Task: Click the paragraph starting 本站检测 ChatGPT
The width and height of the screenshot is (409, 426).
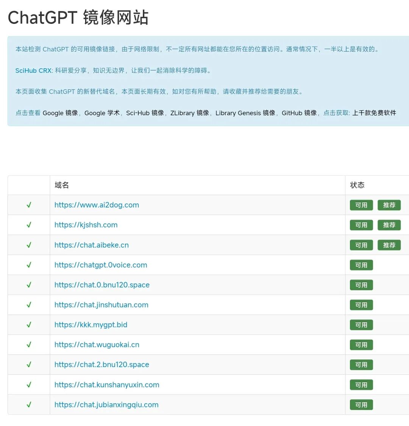Action: 197,49
